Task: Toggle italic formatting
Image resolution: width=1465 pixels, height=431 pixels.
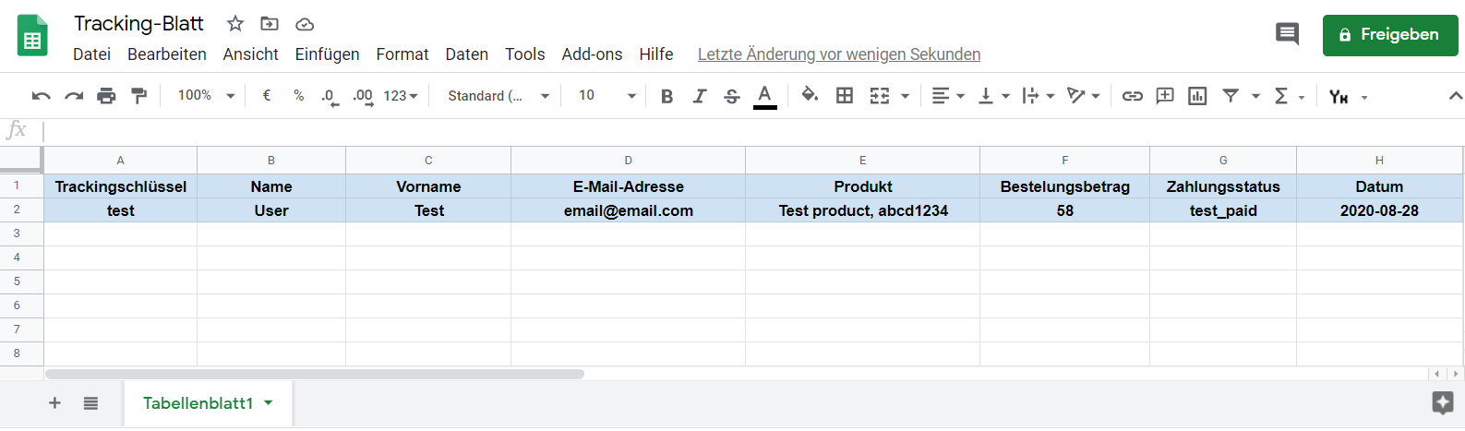Action: click(699, 96)
